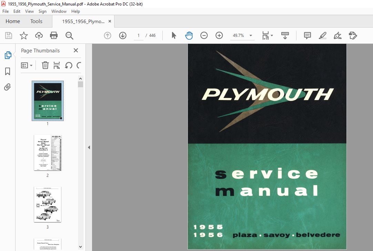Go to previous page arrow

pyautogui.click(x=108, y=36)
